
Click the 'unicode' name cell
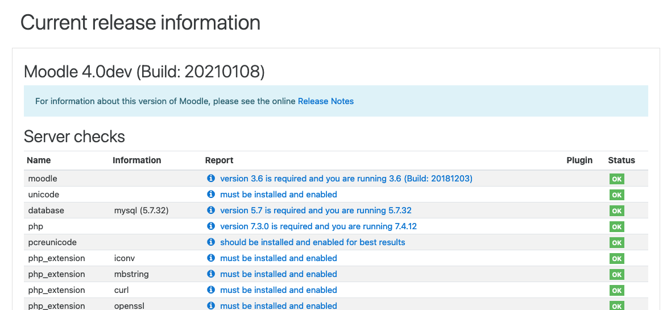tap(43, 195)
